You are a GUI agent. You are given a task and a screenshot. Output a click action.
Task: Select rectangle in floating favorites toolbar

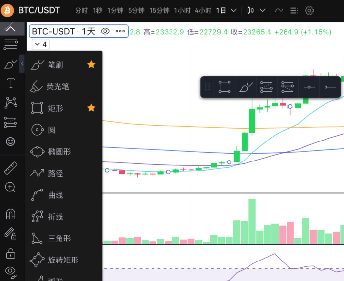coord(225,87)
